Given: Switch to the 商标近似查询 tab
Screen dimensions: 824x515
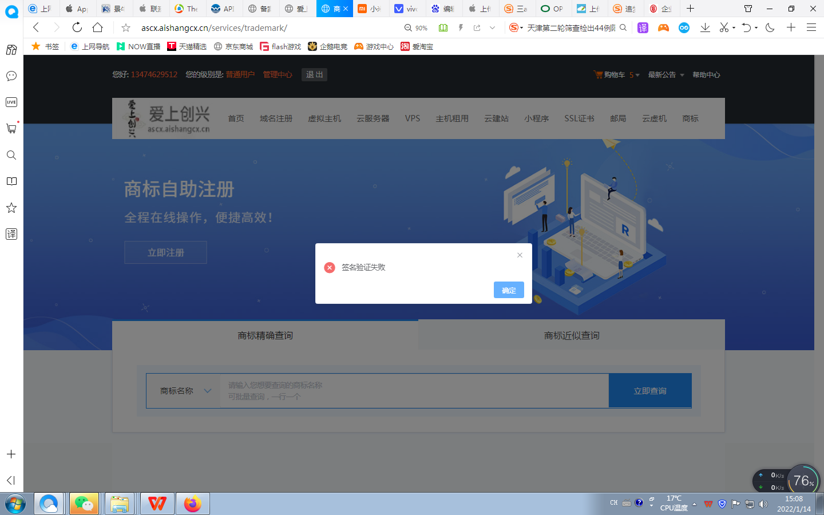Looking at the screenshot, I should (571, 335).
